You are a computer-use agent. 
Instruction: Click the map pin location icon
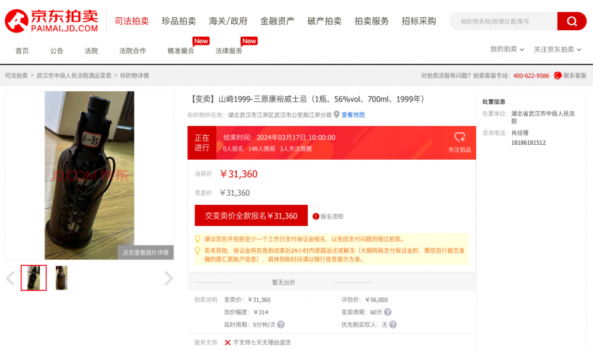click(337, 114)
